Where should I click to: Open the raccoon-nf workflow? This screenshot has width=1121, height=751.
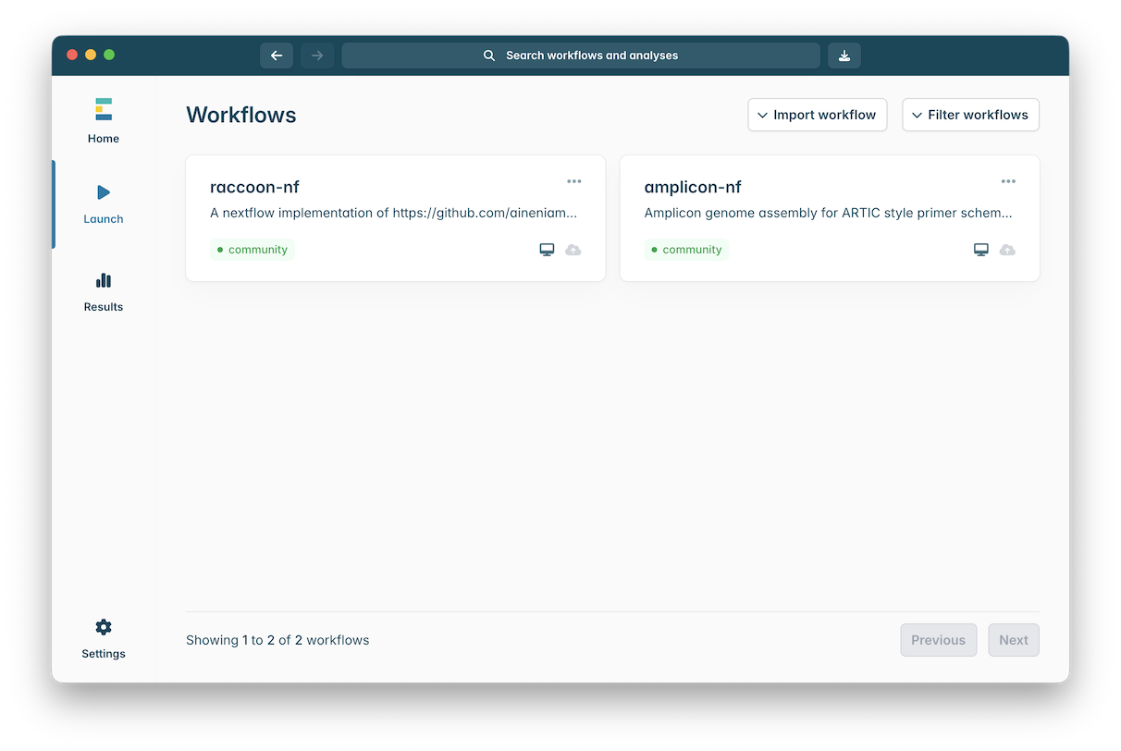pos(255,187)
